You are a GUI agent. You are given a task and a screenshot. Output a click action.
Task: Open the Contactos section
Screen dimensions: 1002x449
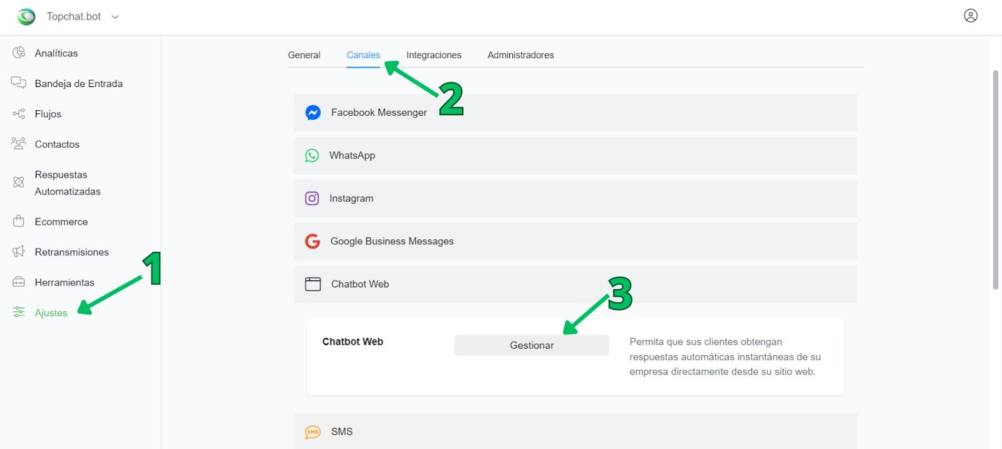coord(57,144)
